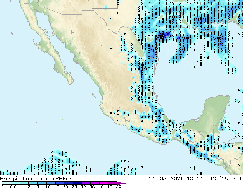Click the '18..21 UTC' time text
The height and width of the screenshot is (188, 243).
[202, 179]
